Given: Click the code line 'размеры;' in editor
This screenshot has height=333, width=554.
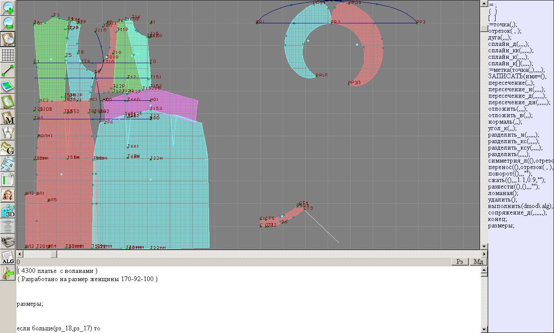Looking at the screenshot, I should coord(30,304).
